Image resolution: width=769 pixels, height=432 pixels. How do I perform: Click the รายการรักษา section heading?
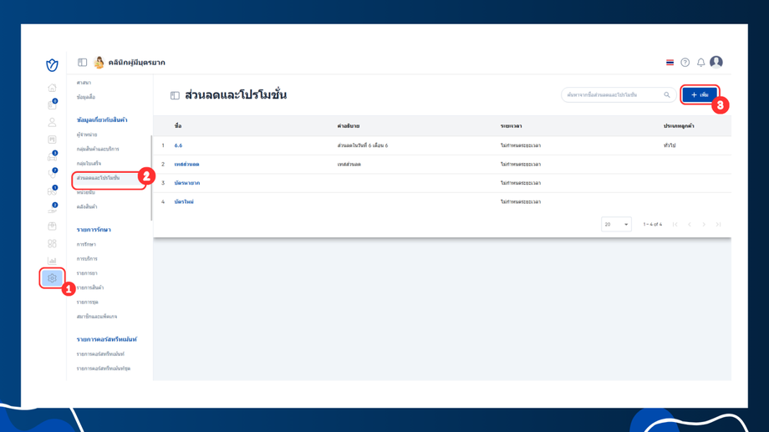(x=94, y=230)
